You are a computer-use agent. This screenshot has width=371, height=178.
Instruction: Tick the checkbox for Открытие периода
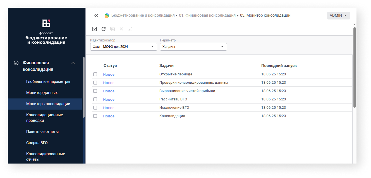point(95,74)
